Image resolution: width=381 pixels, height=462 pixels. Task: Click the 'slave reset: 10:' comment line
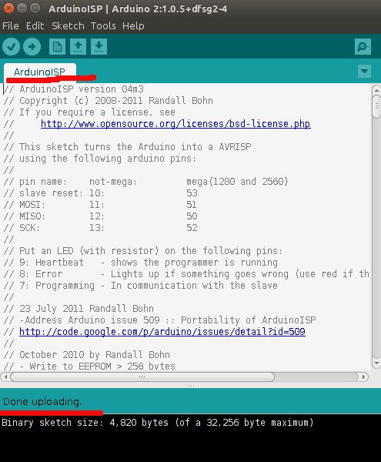(x=100, y=193)
